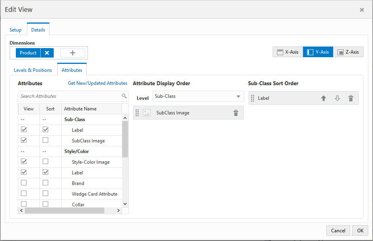373x241 pixels.
Task: Confirm changes with the OK button
Action: tap(360, 230)
